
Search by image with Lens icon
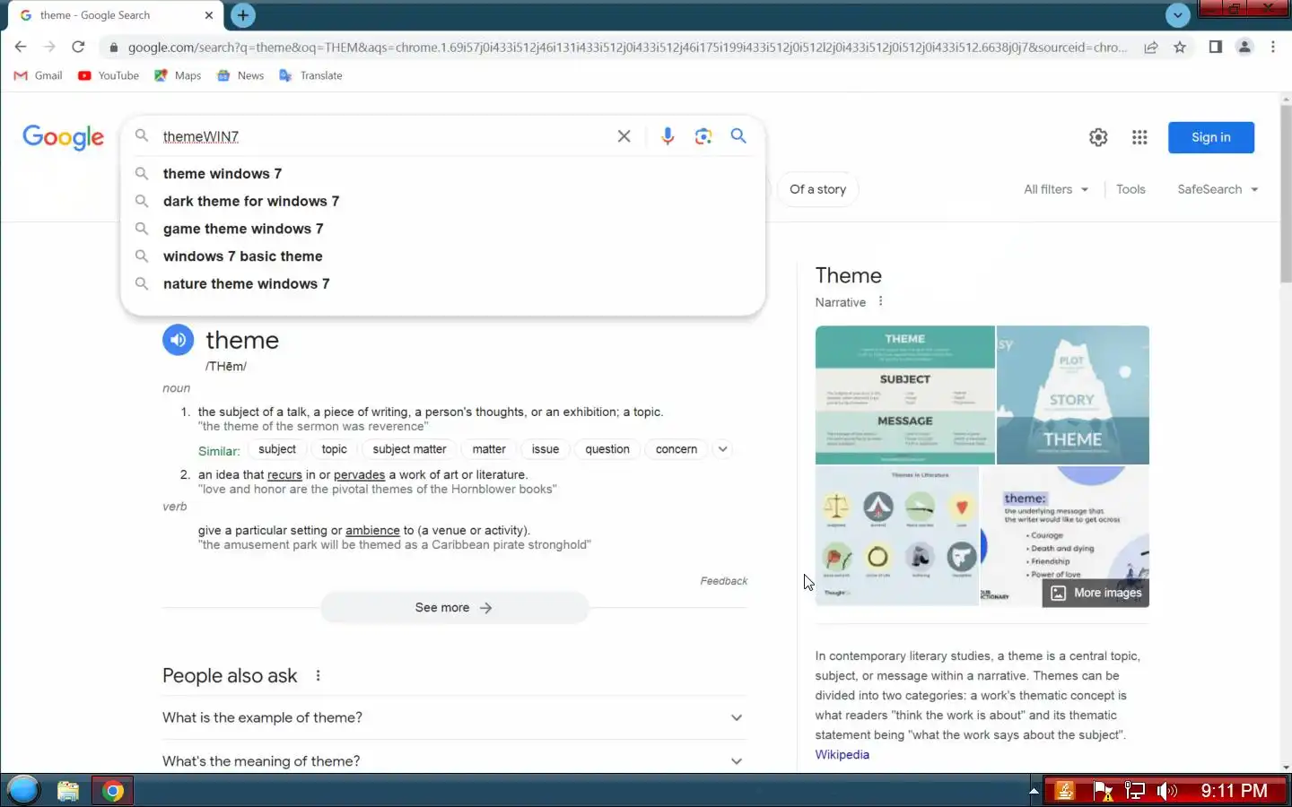(703, 136)
